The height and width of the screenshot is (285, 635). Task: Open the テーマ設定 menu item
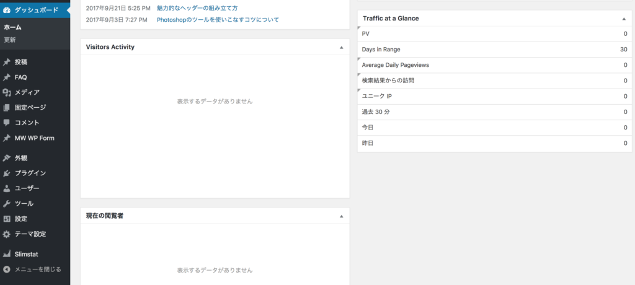[30, 234]
